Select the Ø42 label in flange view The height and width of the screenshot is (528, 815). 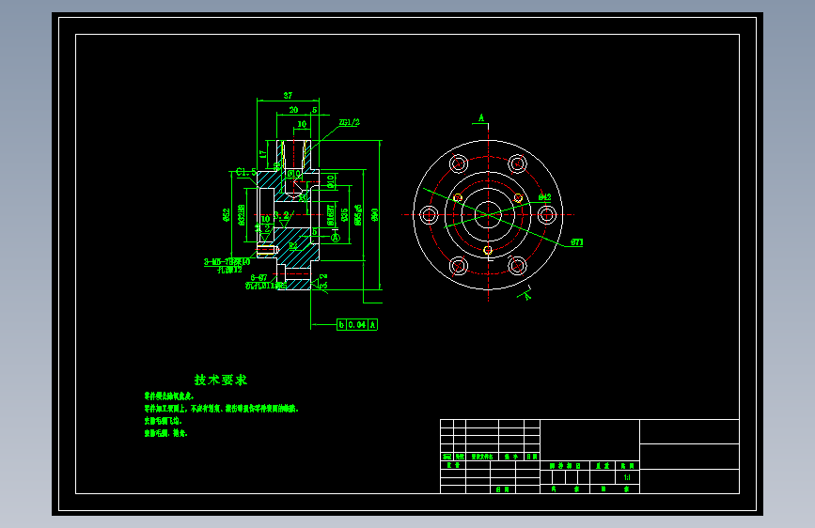pyautogui.click(x=544, y=197)
